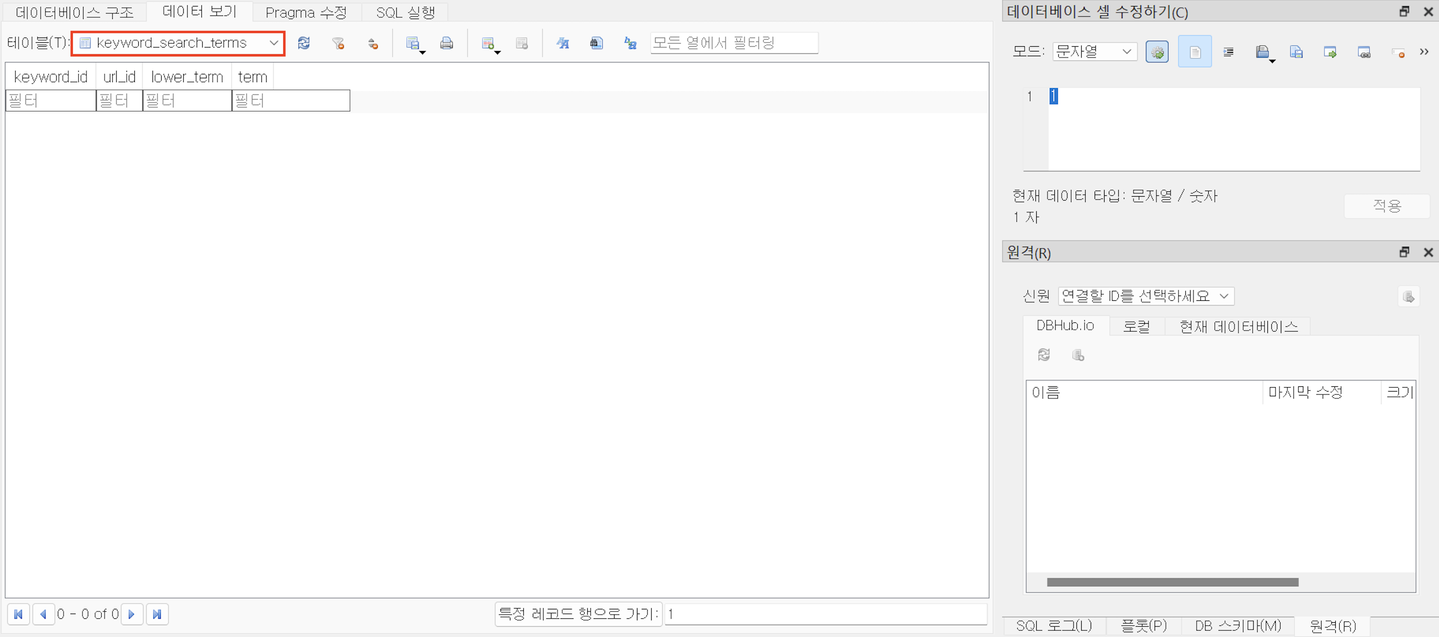Screen dimensions: 1439x637
Task: Open the 데이터베이스 구조 tab
Action: [x=74, y=12]
